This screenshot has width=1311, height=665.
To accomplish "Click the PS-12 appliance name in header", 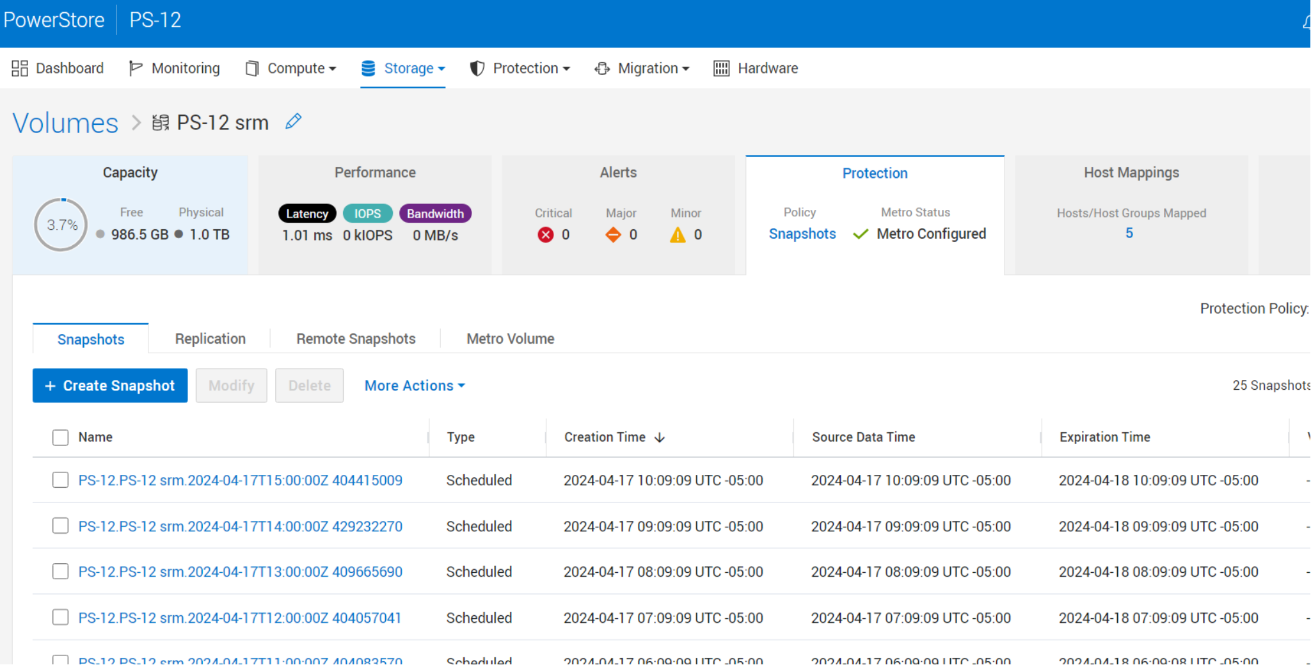I will coord(155,20).
